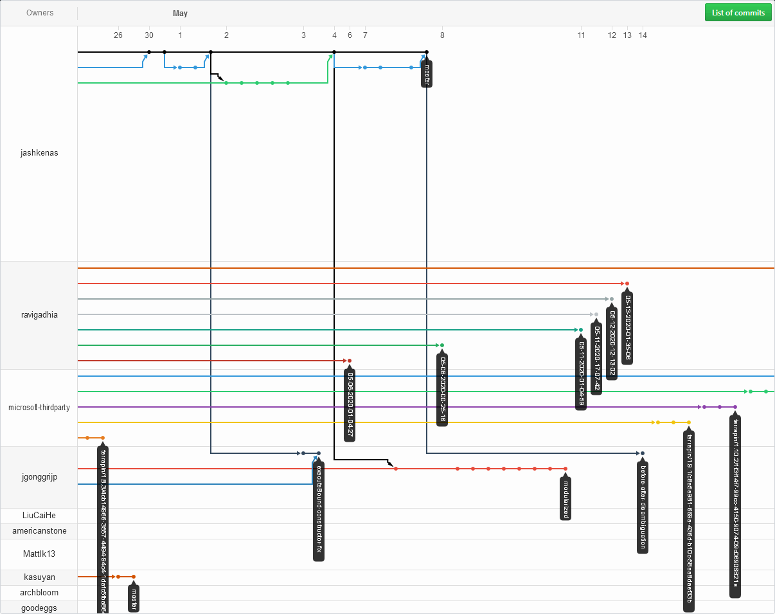Select the 05-08-2020-00-25-16 branch tag
The width and height of the screenshot is (775, 614).
pyautogui.click(x=442, y=390)
